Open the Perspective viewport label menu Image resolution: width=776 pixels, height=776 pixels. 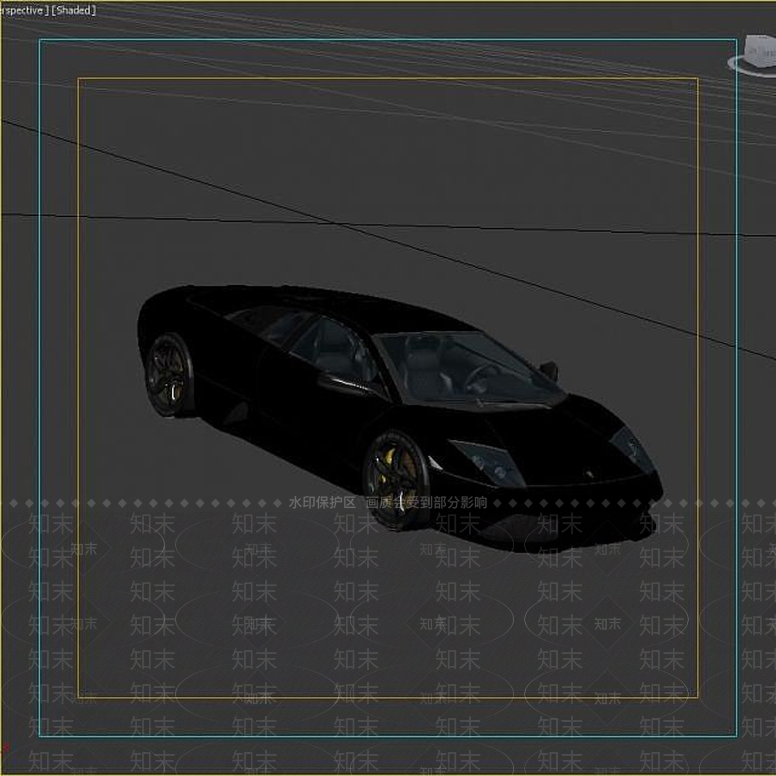pyautogui.click(x=24, y=10)
